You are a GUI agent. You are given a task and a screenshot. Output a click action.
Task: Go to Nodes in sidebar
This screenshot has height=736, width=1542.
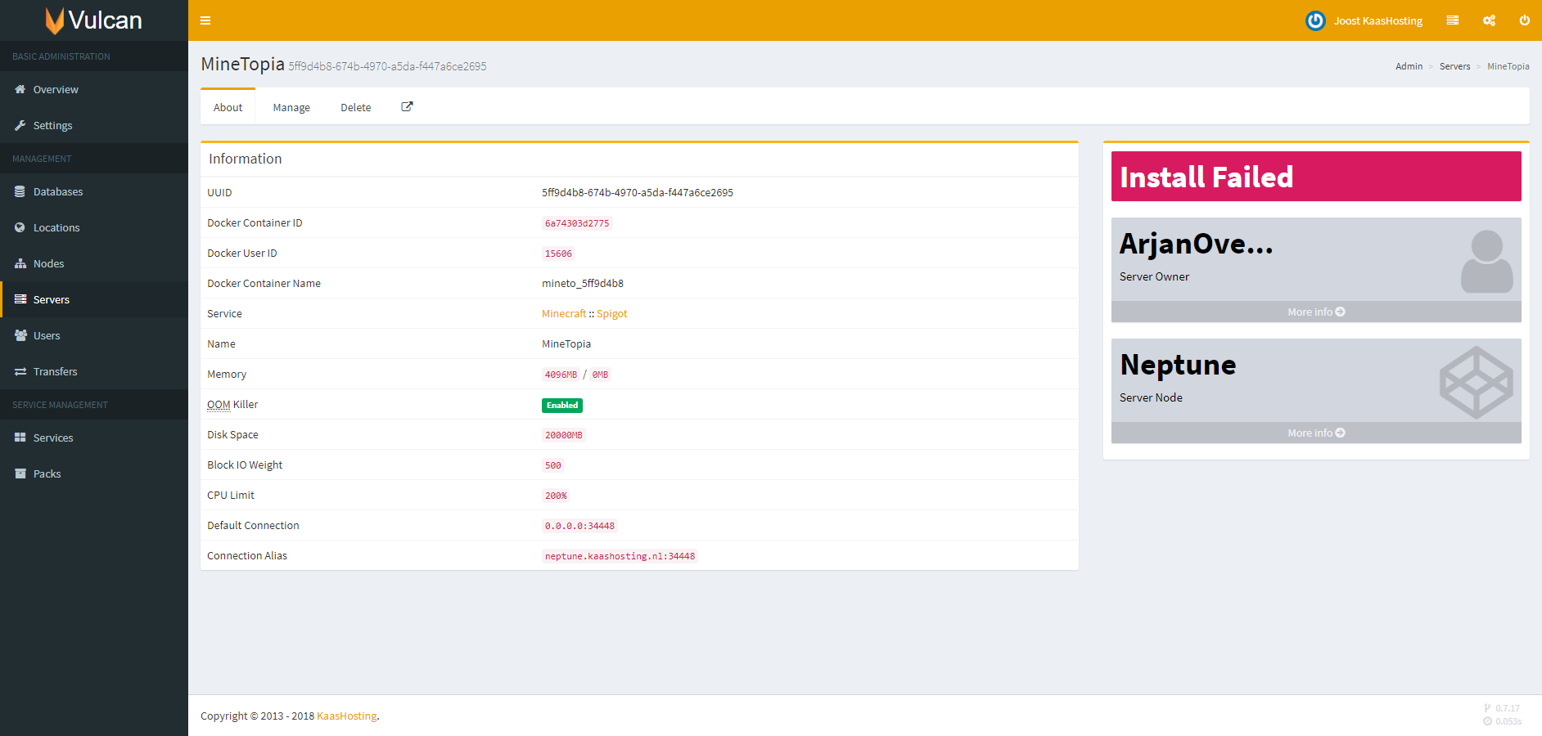tap(48, 263)
